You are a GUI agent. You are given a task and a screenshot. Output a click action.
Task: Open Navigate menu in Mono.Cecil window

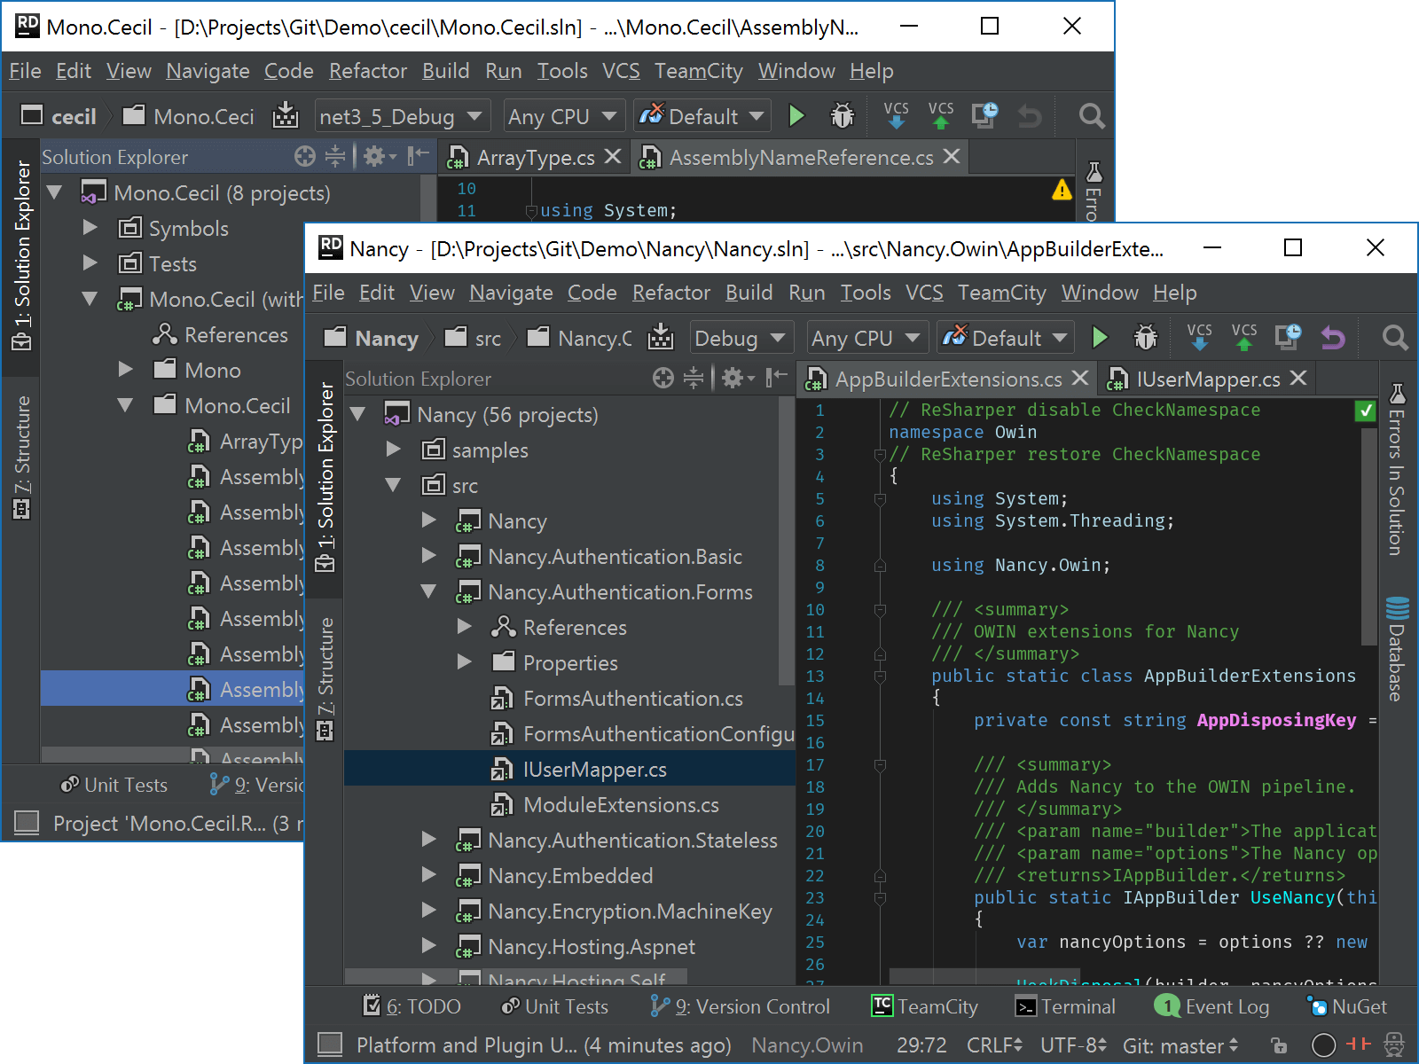coord(208,71)
